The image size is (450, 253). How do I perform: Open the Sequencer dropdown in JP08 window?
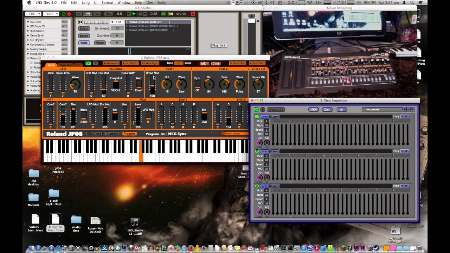click(111, 64)
